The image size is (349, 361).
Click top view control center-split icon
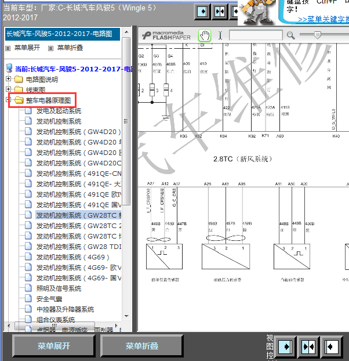pos(219,12)
